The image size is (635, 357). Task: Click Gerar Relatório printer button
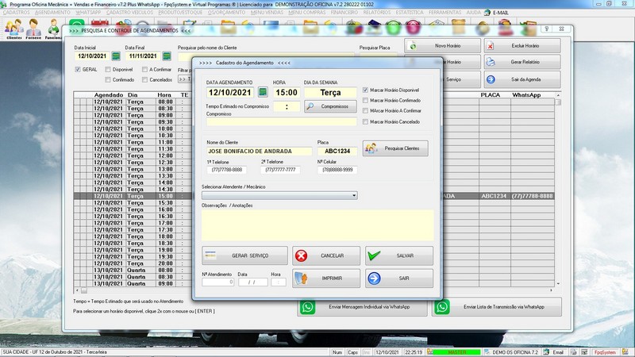pyautogui.click(x=522, y=63)
